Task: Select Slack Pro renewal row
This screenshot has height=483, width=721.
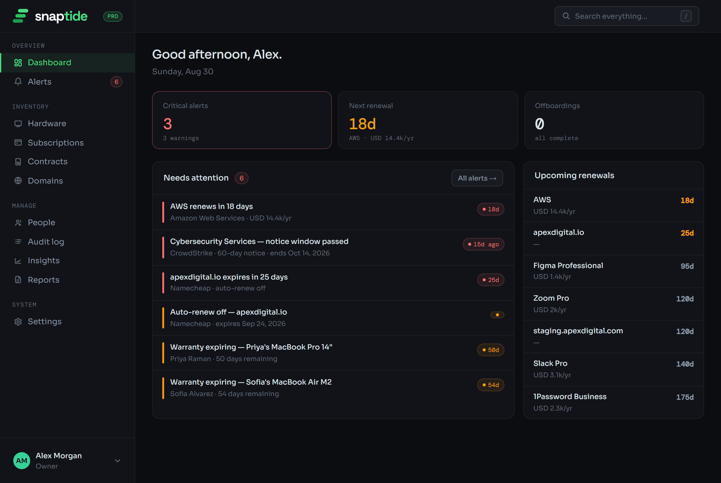Action: coord(613,369)
